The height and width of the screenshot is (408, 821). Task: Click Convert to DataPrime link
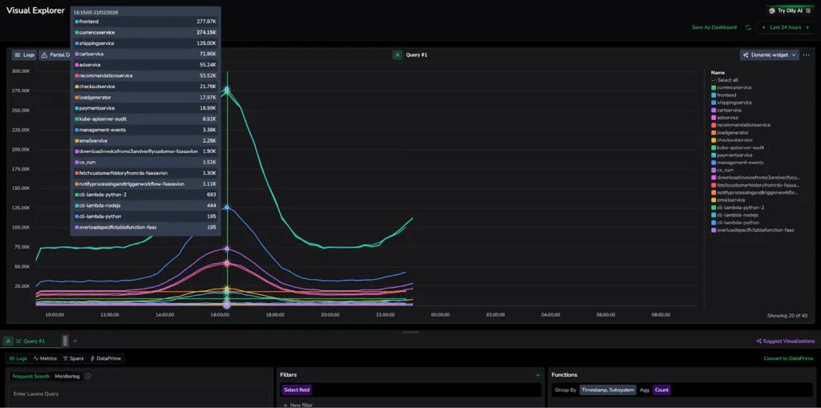coord(789,358)
